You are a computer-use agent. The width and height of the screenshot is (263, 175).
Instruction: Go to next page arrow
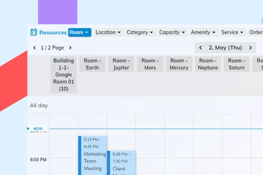click(x=70, y=48)
